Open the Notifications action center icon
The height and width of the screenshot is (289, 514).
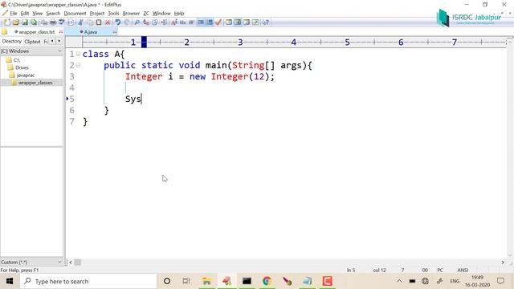[x=500, y=281]
